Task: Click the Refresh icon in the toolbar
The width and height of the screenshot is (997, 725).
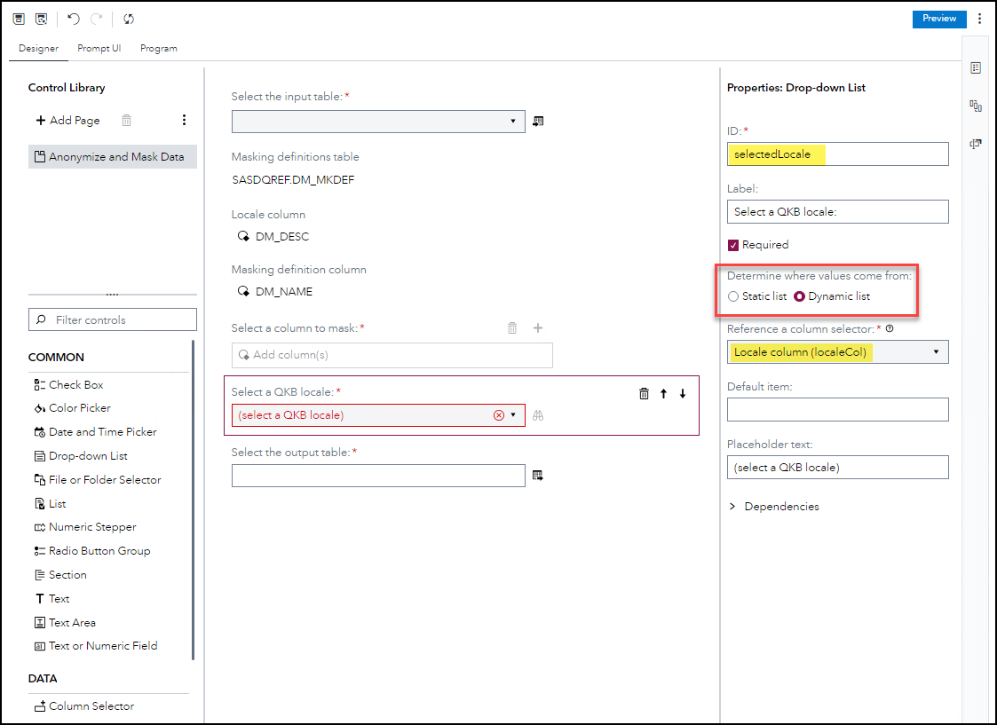Action: click(128, 19)
